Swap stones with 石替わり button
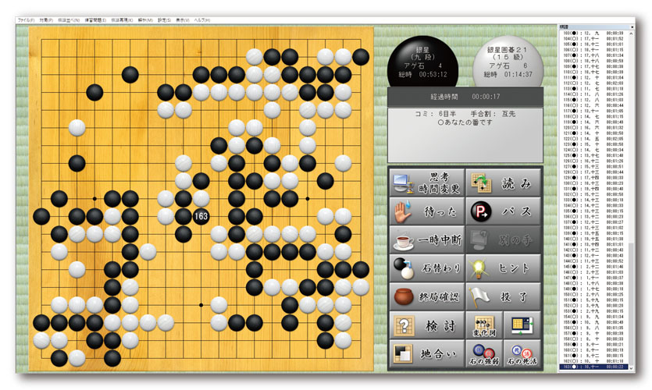Screen dimensions: 652x390 pyautogui.click(x=427, y=268)
